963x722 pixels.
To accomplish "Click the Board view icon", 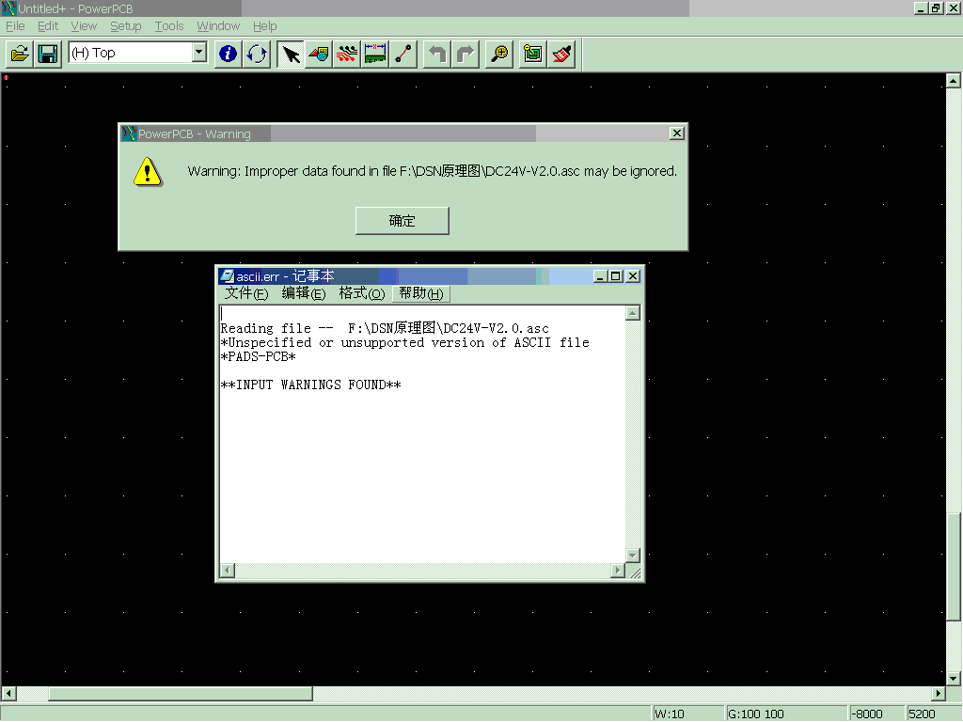I will 533,54.
